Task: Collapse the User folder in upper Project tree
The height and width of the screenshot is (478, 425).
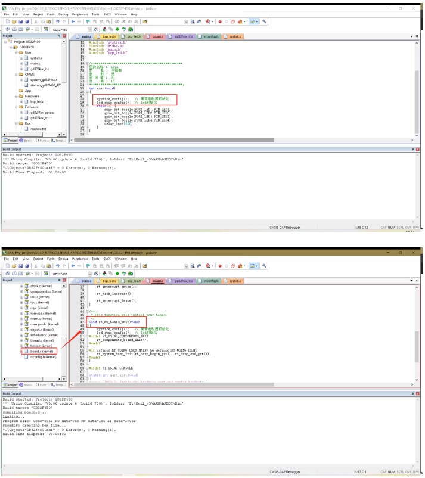Action: [x=16, y=52]
